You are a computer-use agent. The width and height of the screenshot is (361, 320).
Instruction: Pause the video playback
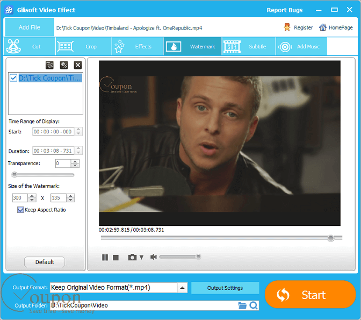105,257
